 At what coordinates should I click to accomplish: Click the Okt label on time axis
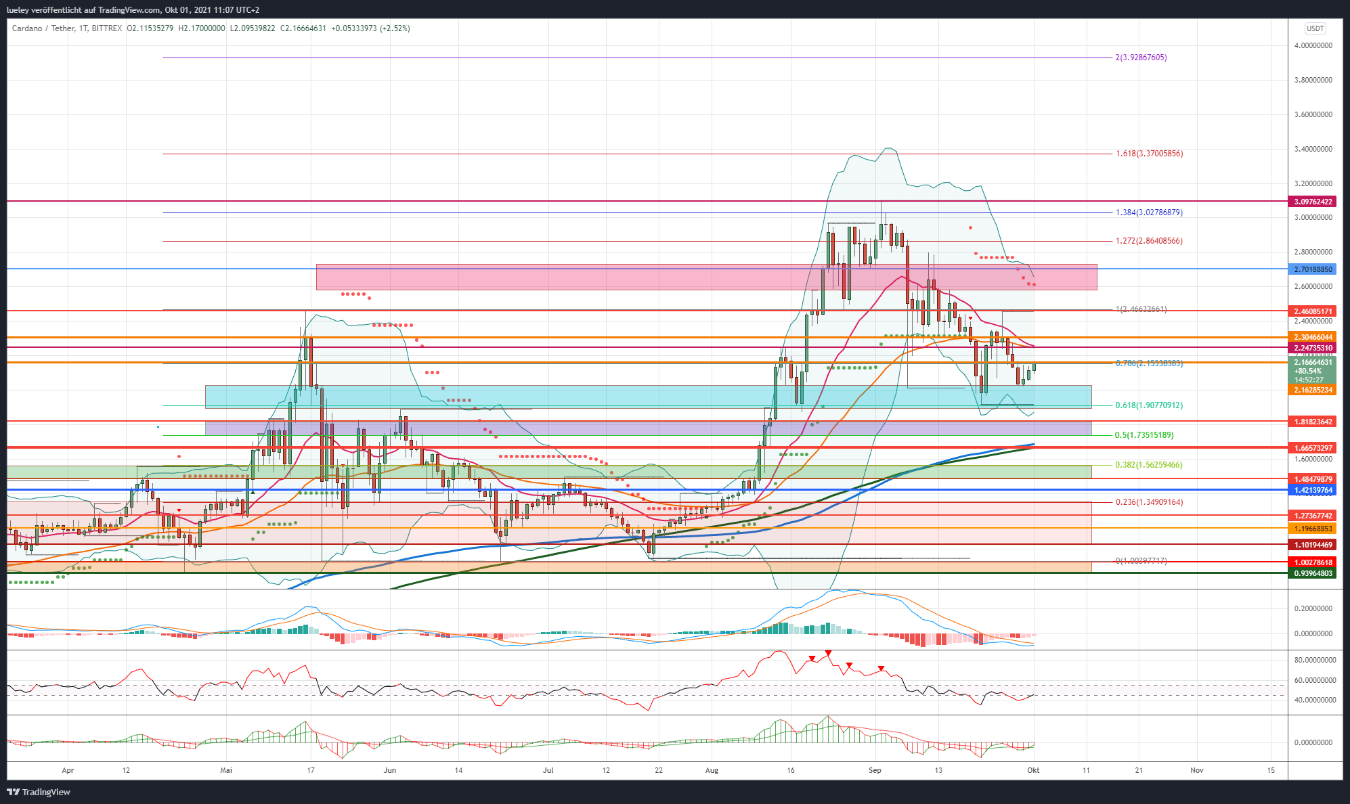click(x=1033, y=770)
